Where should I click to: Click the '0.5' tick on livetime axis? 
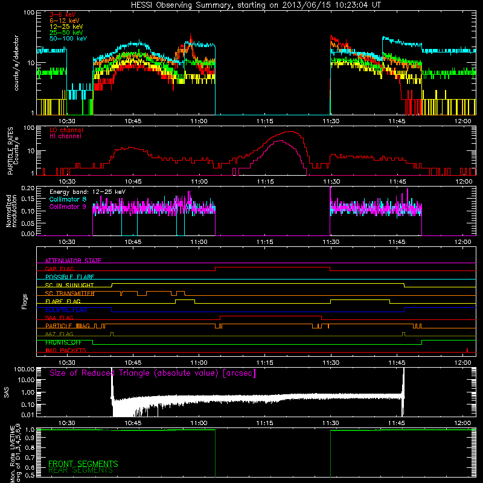[30, 475]
